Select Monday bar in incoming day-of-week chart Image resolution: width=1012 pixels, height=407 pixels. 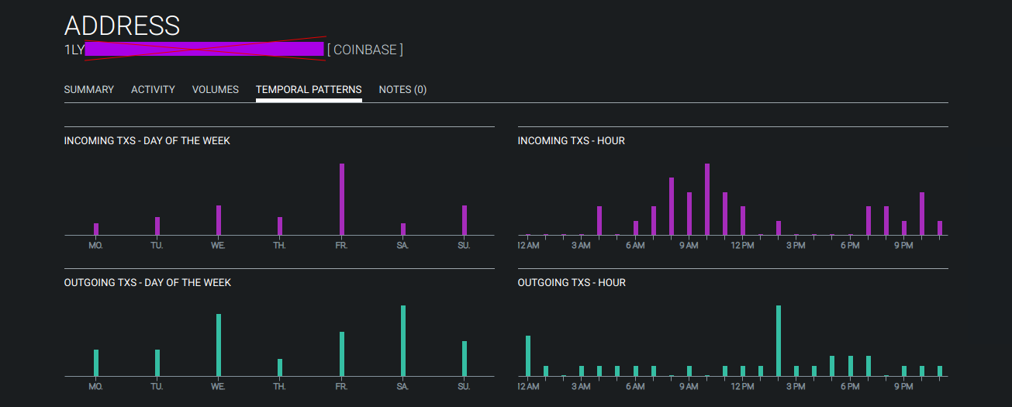click(x=96, y=229)
